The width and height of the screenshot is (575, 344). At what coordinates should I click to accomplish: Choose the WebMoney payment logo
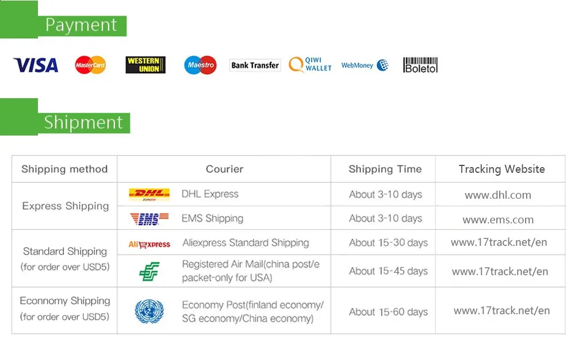(x=365, y=65)
